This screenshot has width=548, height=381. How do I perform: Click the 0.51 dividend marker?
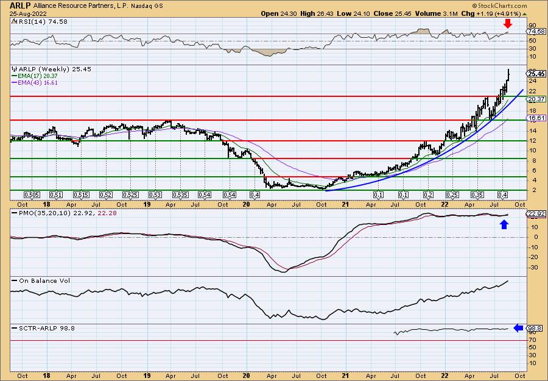click(56, 195)
